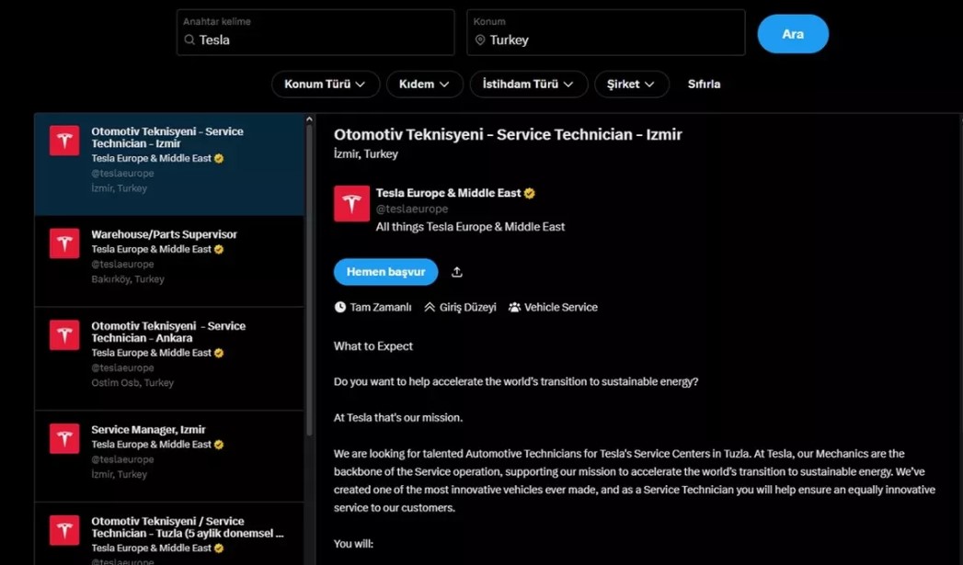
Task: Click the Konum field containing Turkey
Action: (x=606, y=32)
